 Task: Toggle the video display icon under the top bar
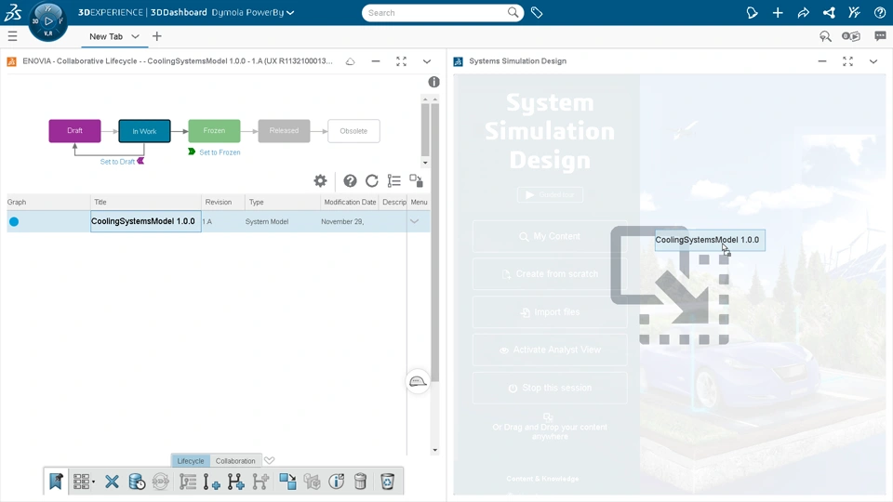coord(851,36)
